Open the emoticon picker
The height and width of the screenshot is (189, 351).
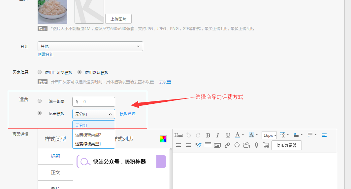coord(237,145)
